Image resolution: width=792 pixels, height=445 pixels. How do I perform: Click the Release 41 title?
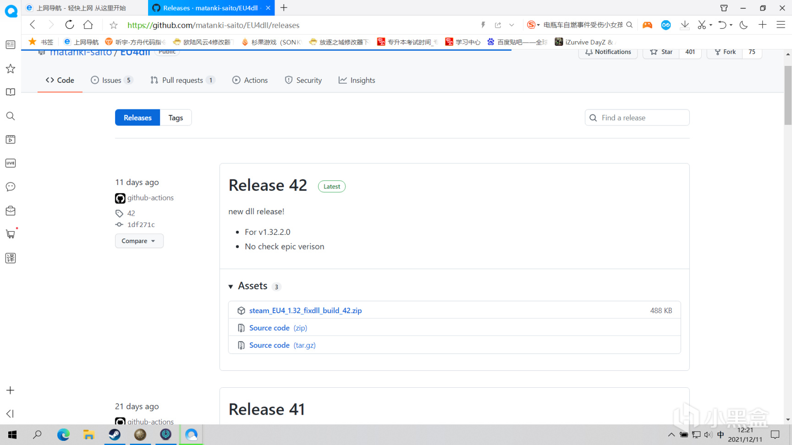coord(267,409)
